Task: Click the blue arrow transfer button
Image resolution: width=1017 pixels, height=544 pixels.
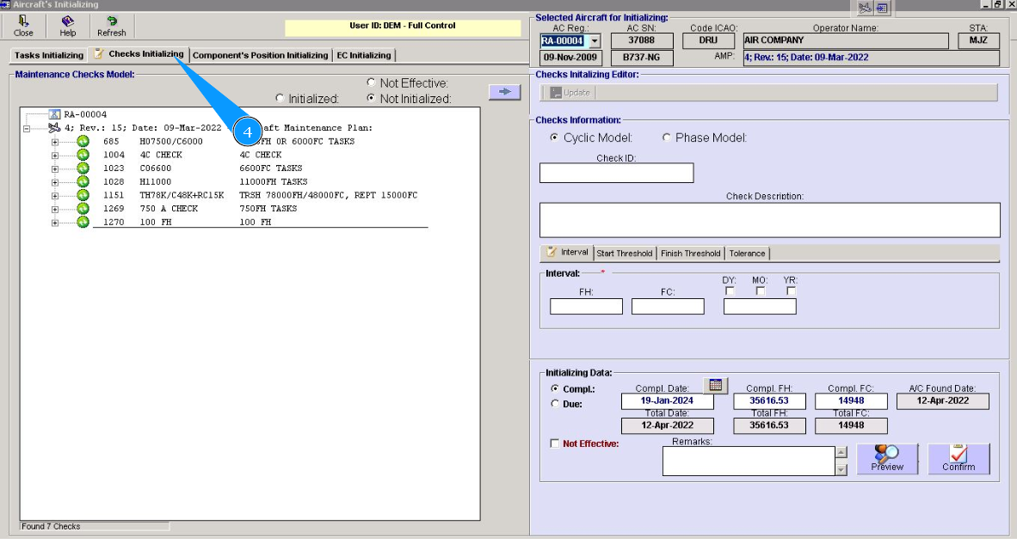Action: click(x=504, y=92)
